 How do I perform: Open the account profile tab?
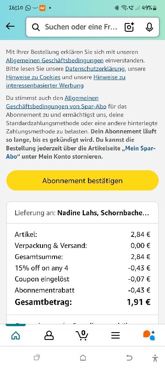tap(49, 336)
